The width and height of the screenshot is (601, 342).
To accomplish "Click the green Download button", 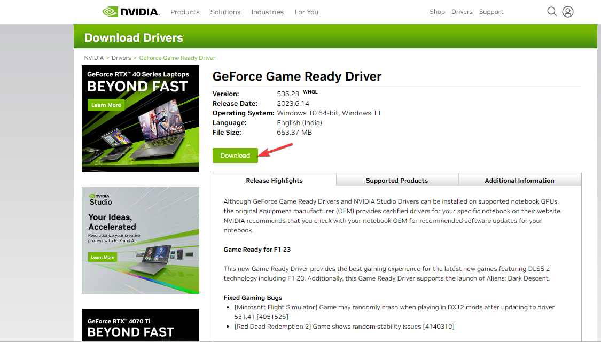I will tap(235, 156).
